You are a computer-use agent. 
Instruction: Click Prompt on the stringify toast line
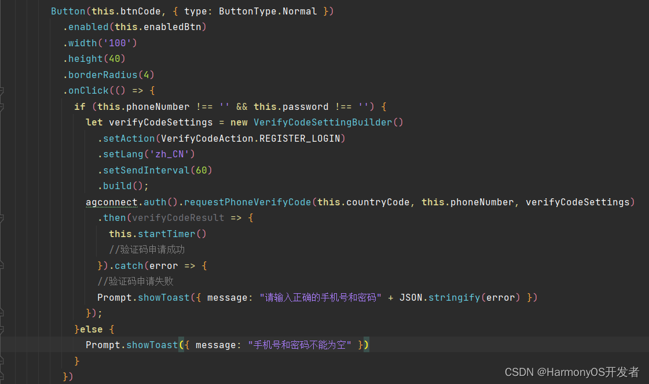pos(114,298)
